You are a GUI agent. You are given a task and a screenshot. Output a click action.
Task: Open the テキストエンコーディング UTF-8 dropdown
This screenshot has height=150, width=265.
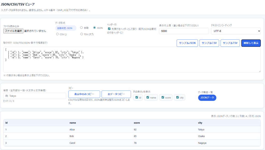coord(236,31)
